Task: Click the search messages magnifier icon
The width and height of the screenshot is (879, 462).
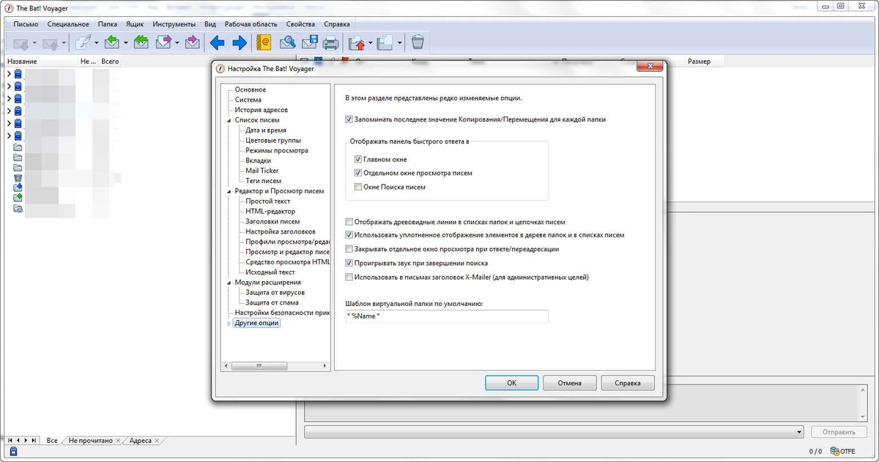Action: pos(288,42)
